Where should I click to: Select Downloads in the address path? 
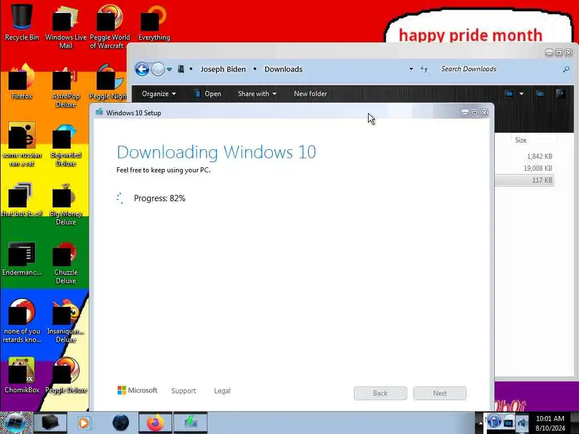(x=283, y=69)
